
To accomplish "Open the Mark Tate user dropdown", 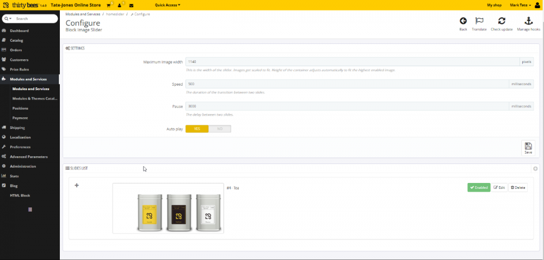I will pyautogui.click(x=521, y=5).
